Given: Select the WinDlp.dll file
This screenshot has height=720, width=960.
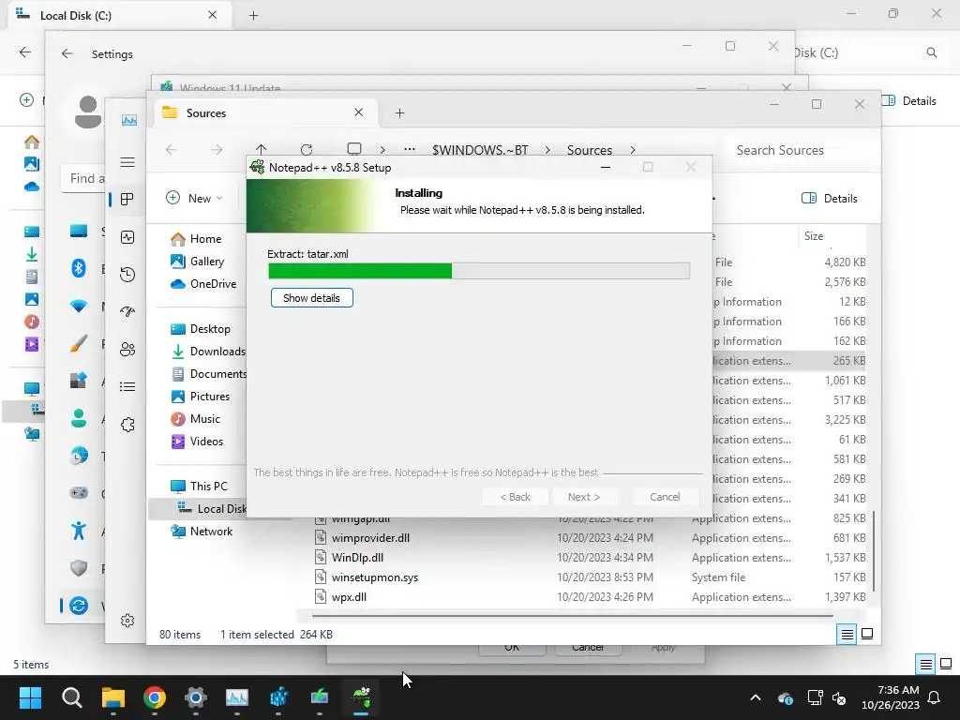Looking at the screenshot, I should [x=357, y=558].
